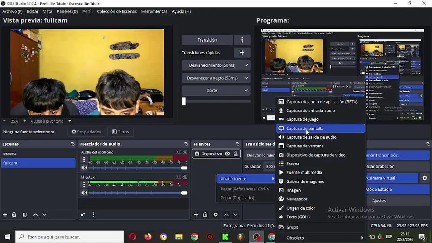Move source up arrow in Fuentes toolbar

[x=226, y=215]
